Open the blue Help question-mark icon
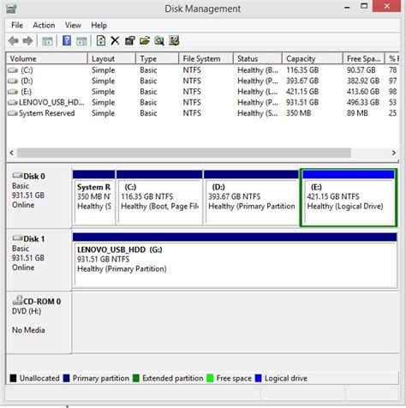Screen dimensions: 406x408 coord(67,40)
